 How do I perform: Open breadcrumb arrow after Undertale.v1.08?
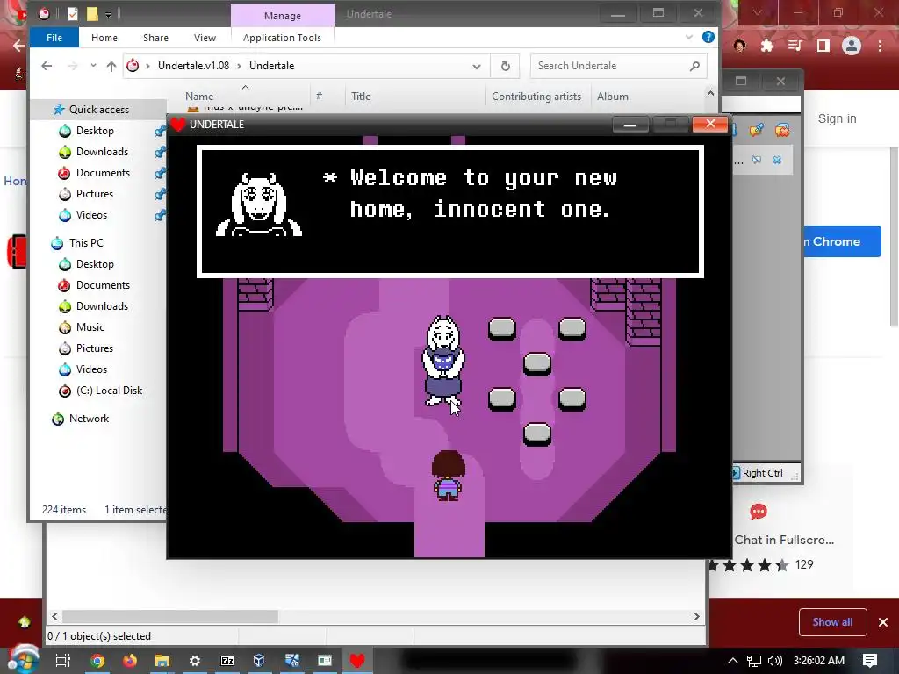(x=239, y=66)
